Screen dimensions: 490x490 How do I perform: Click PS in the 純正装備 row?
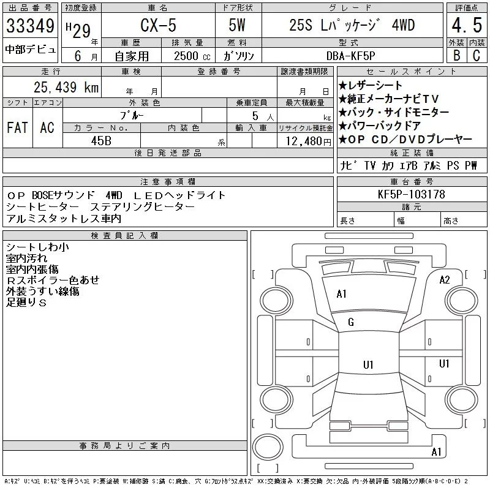point(453,165)
